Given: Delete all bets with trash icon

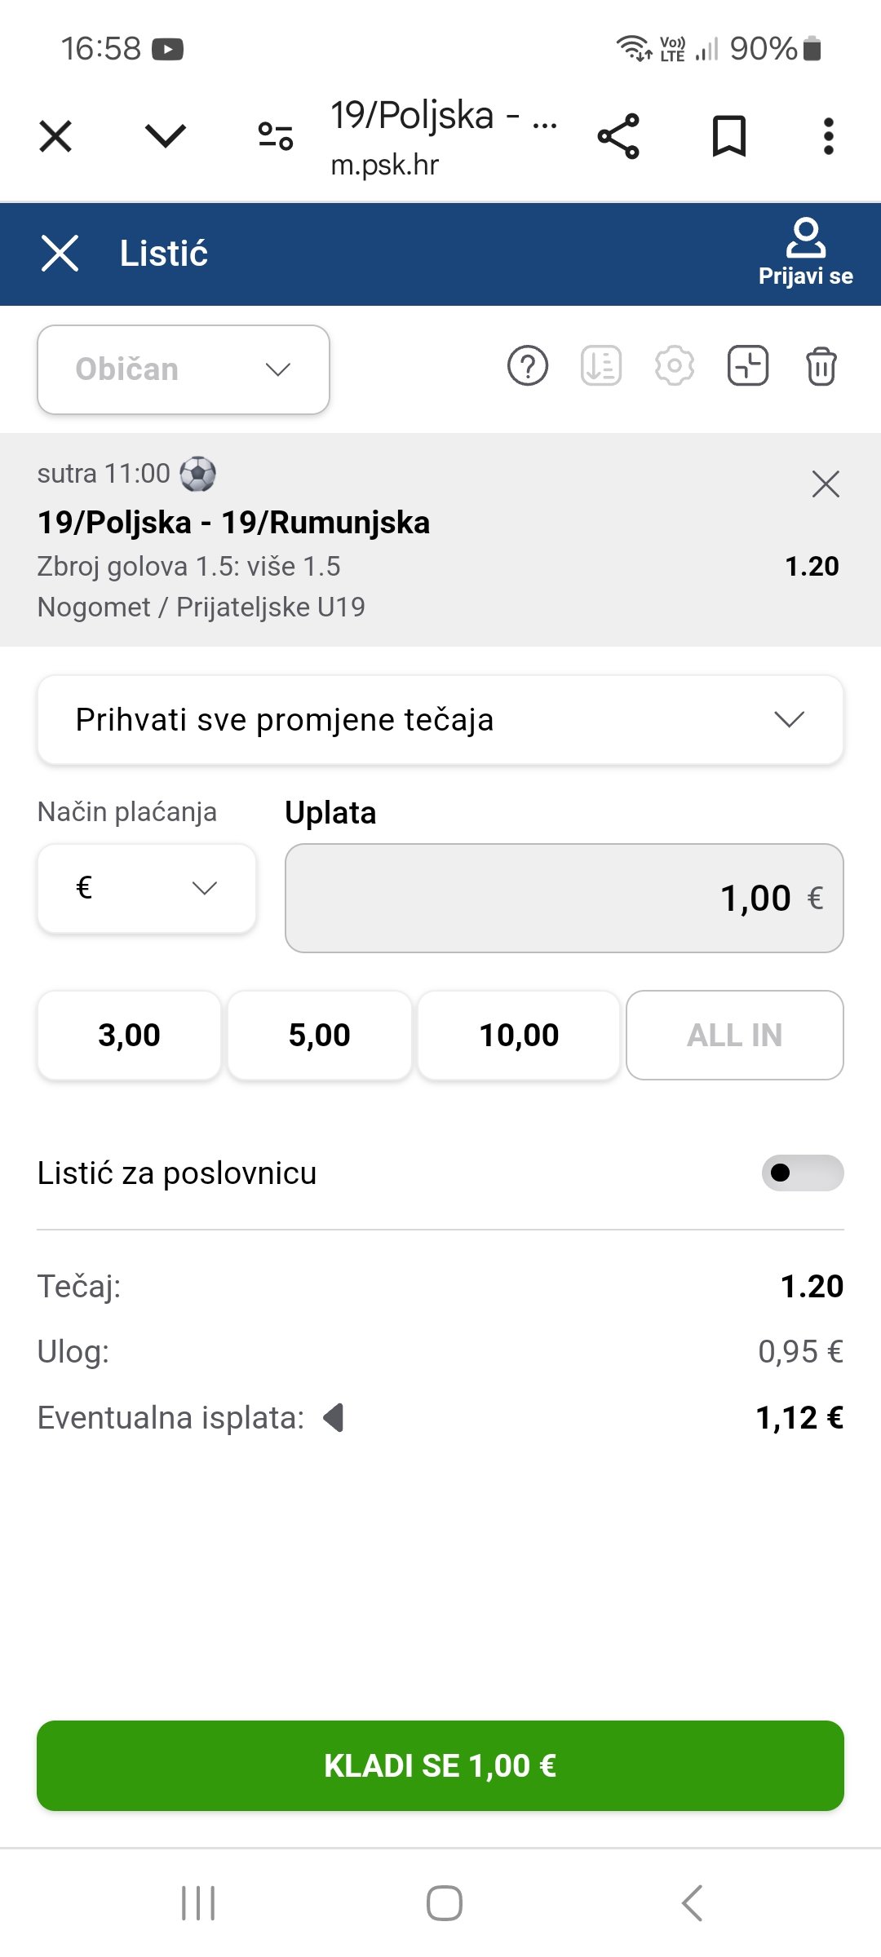Looking at the screenshot, I should point(821,366).
